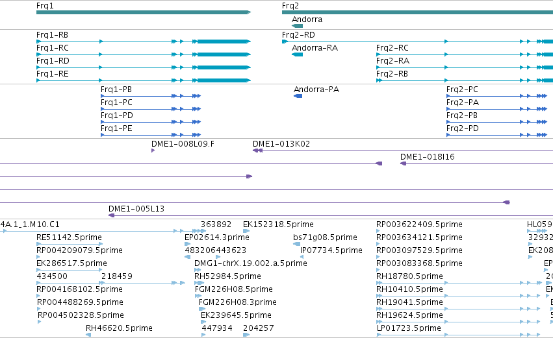
Task: Click the DME1-018I16 clone label
Action: (428, 157)
